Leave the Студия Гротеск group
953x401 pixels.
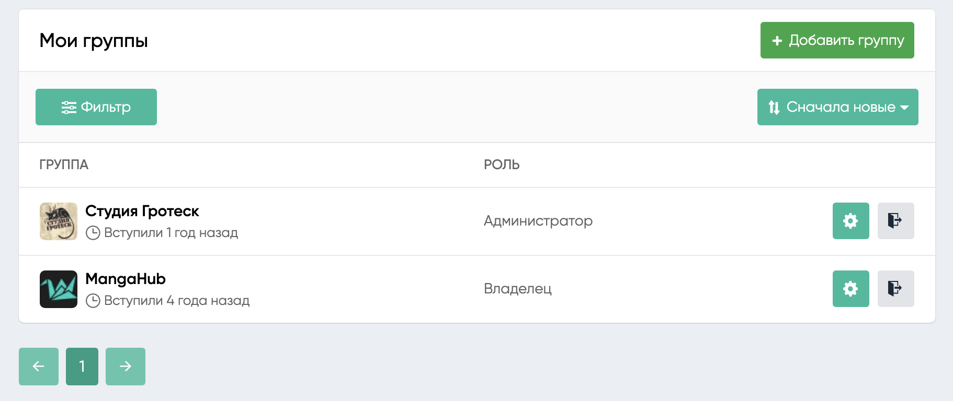(895, 221)
